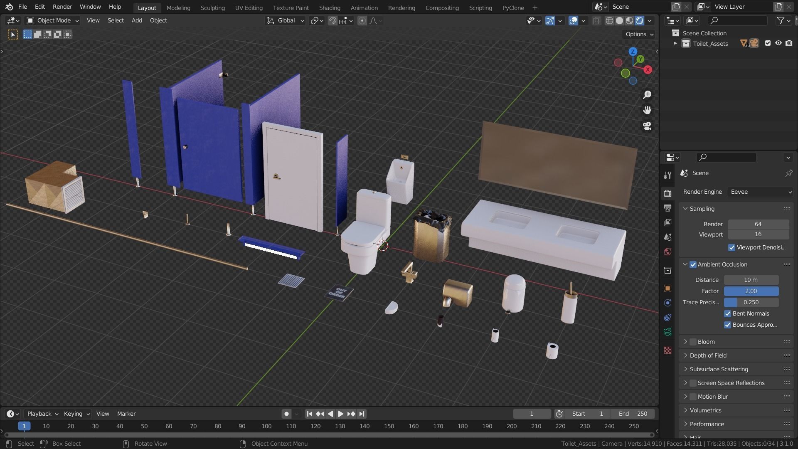
Task: Open the Collection properties tab
Action: click(667, 270)
